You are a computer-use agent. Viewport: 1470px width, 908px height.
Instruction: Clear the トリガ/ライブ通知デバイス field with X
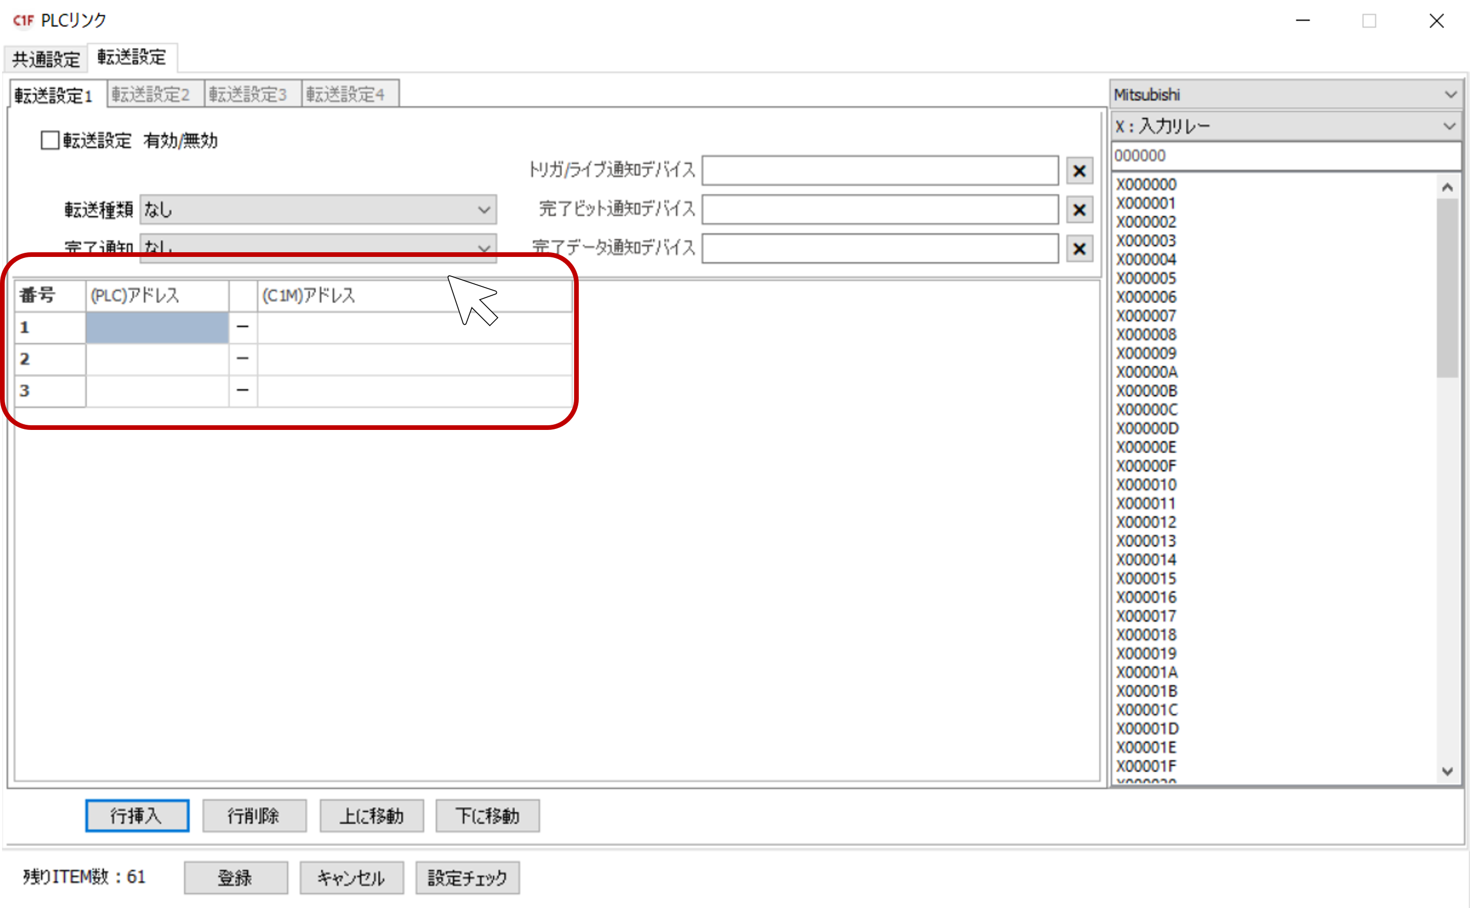point(1079,171)
